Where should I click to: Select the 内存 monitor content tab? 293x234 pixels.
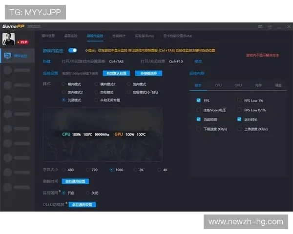coord(258,85)
